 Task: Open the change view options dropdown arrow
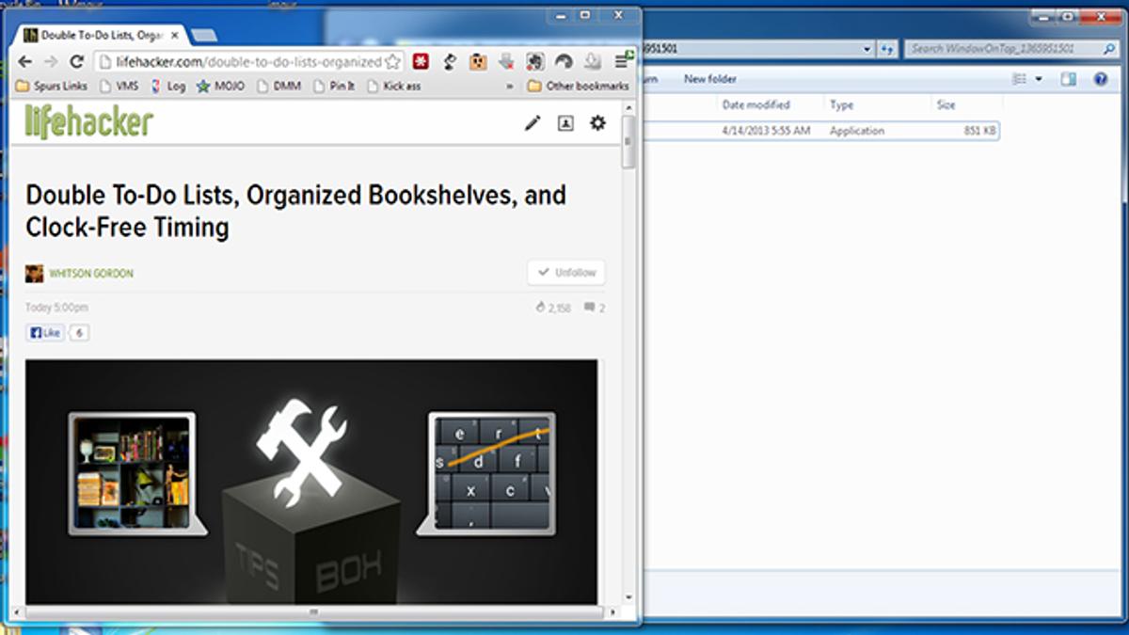tap(1039, 79)
